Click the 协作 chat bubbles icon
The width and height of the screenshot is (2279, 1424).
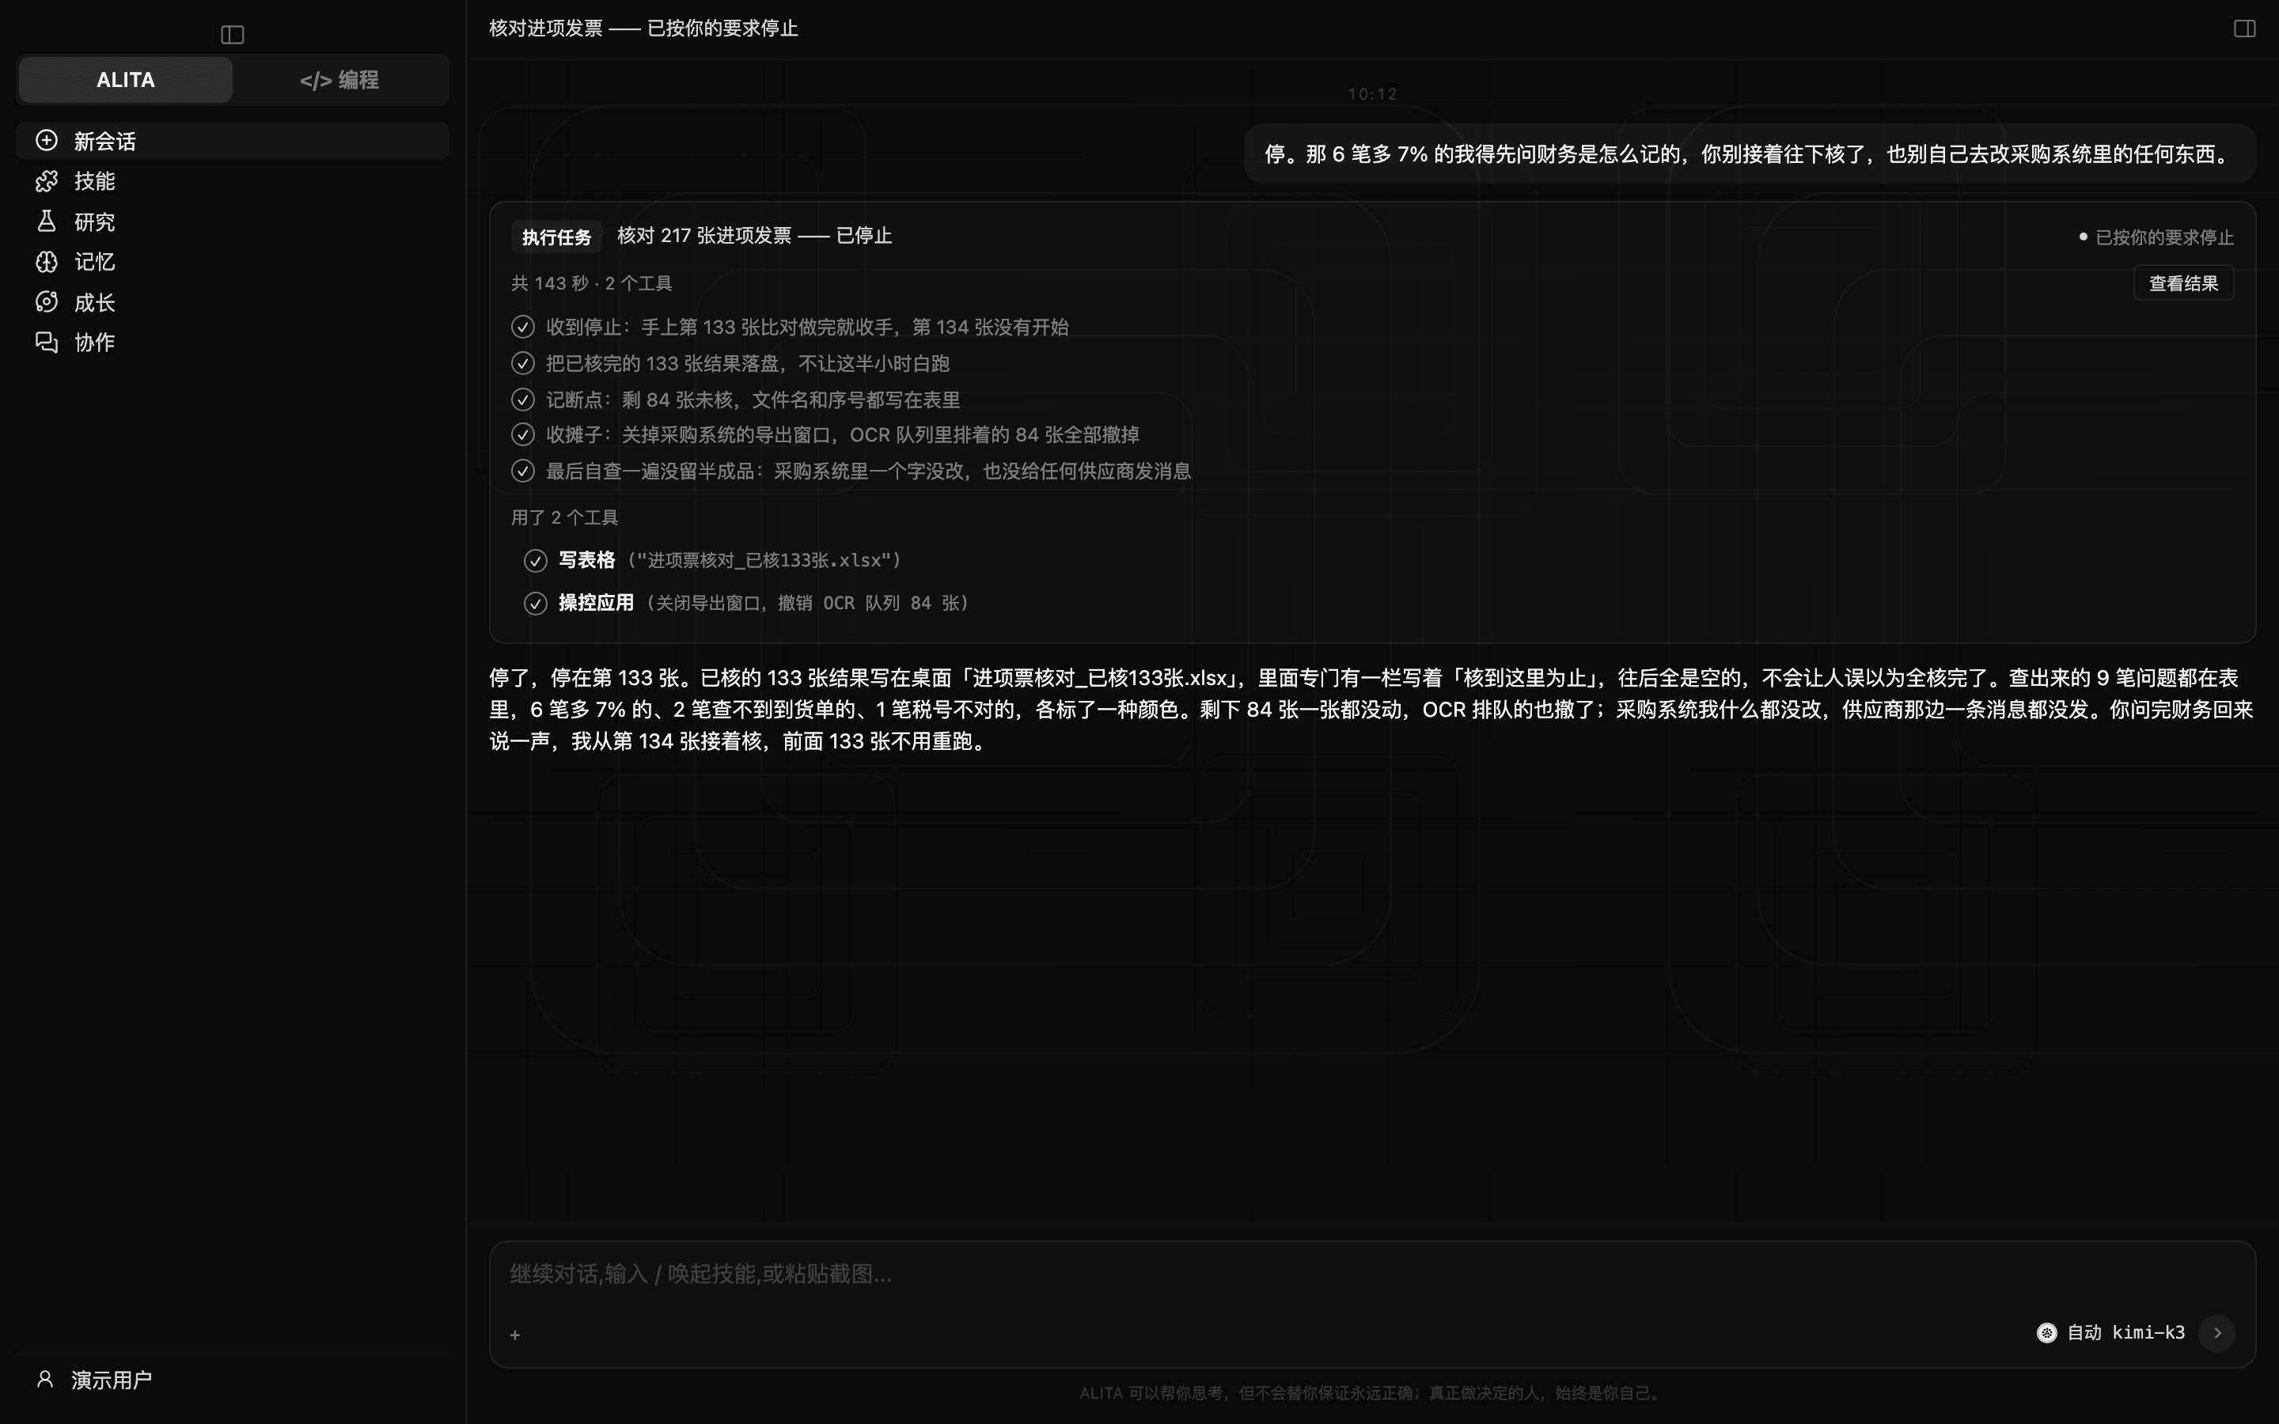[46, 342]
